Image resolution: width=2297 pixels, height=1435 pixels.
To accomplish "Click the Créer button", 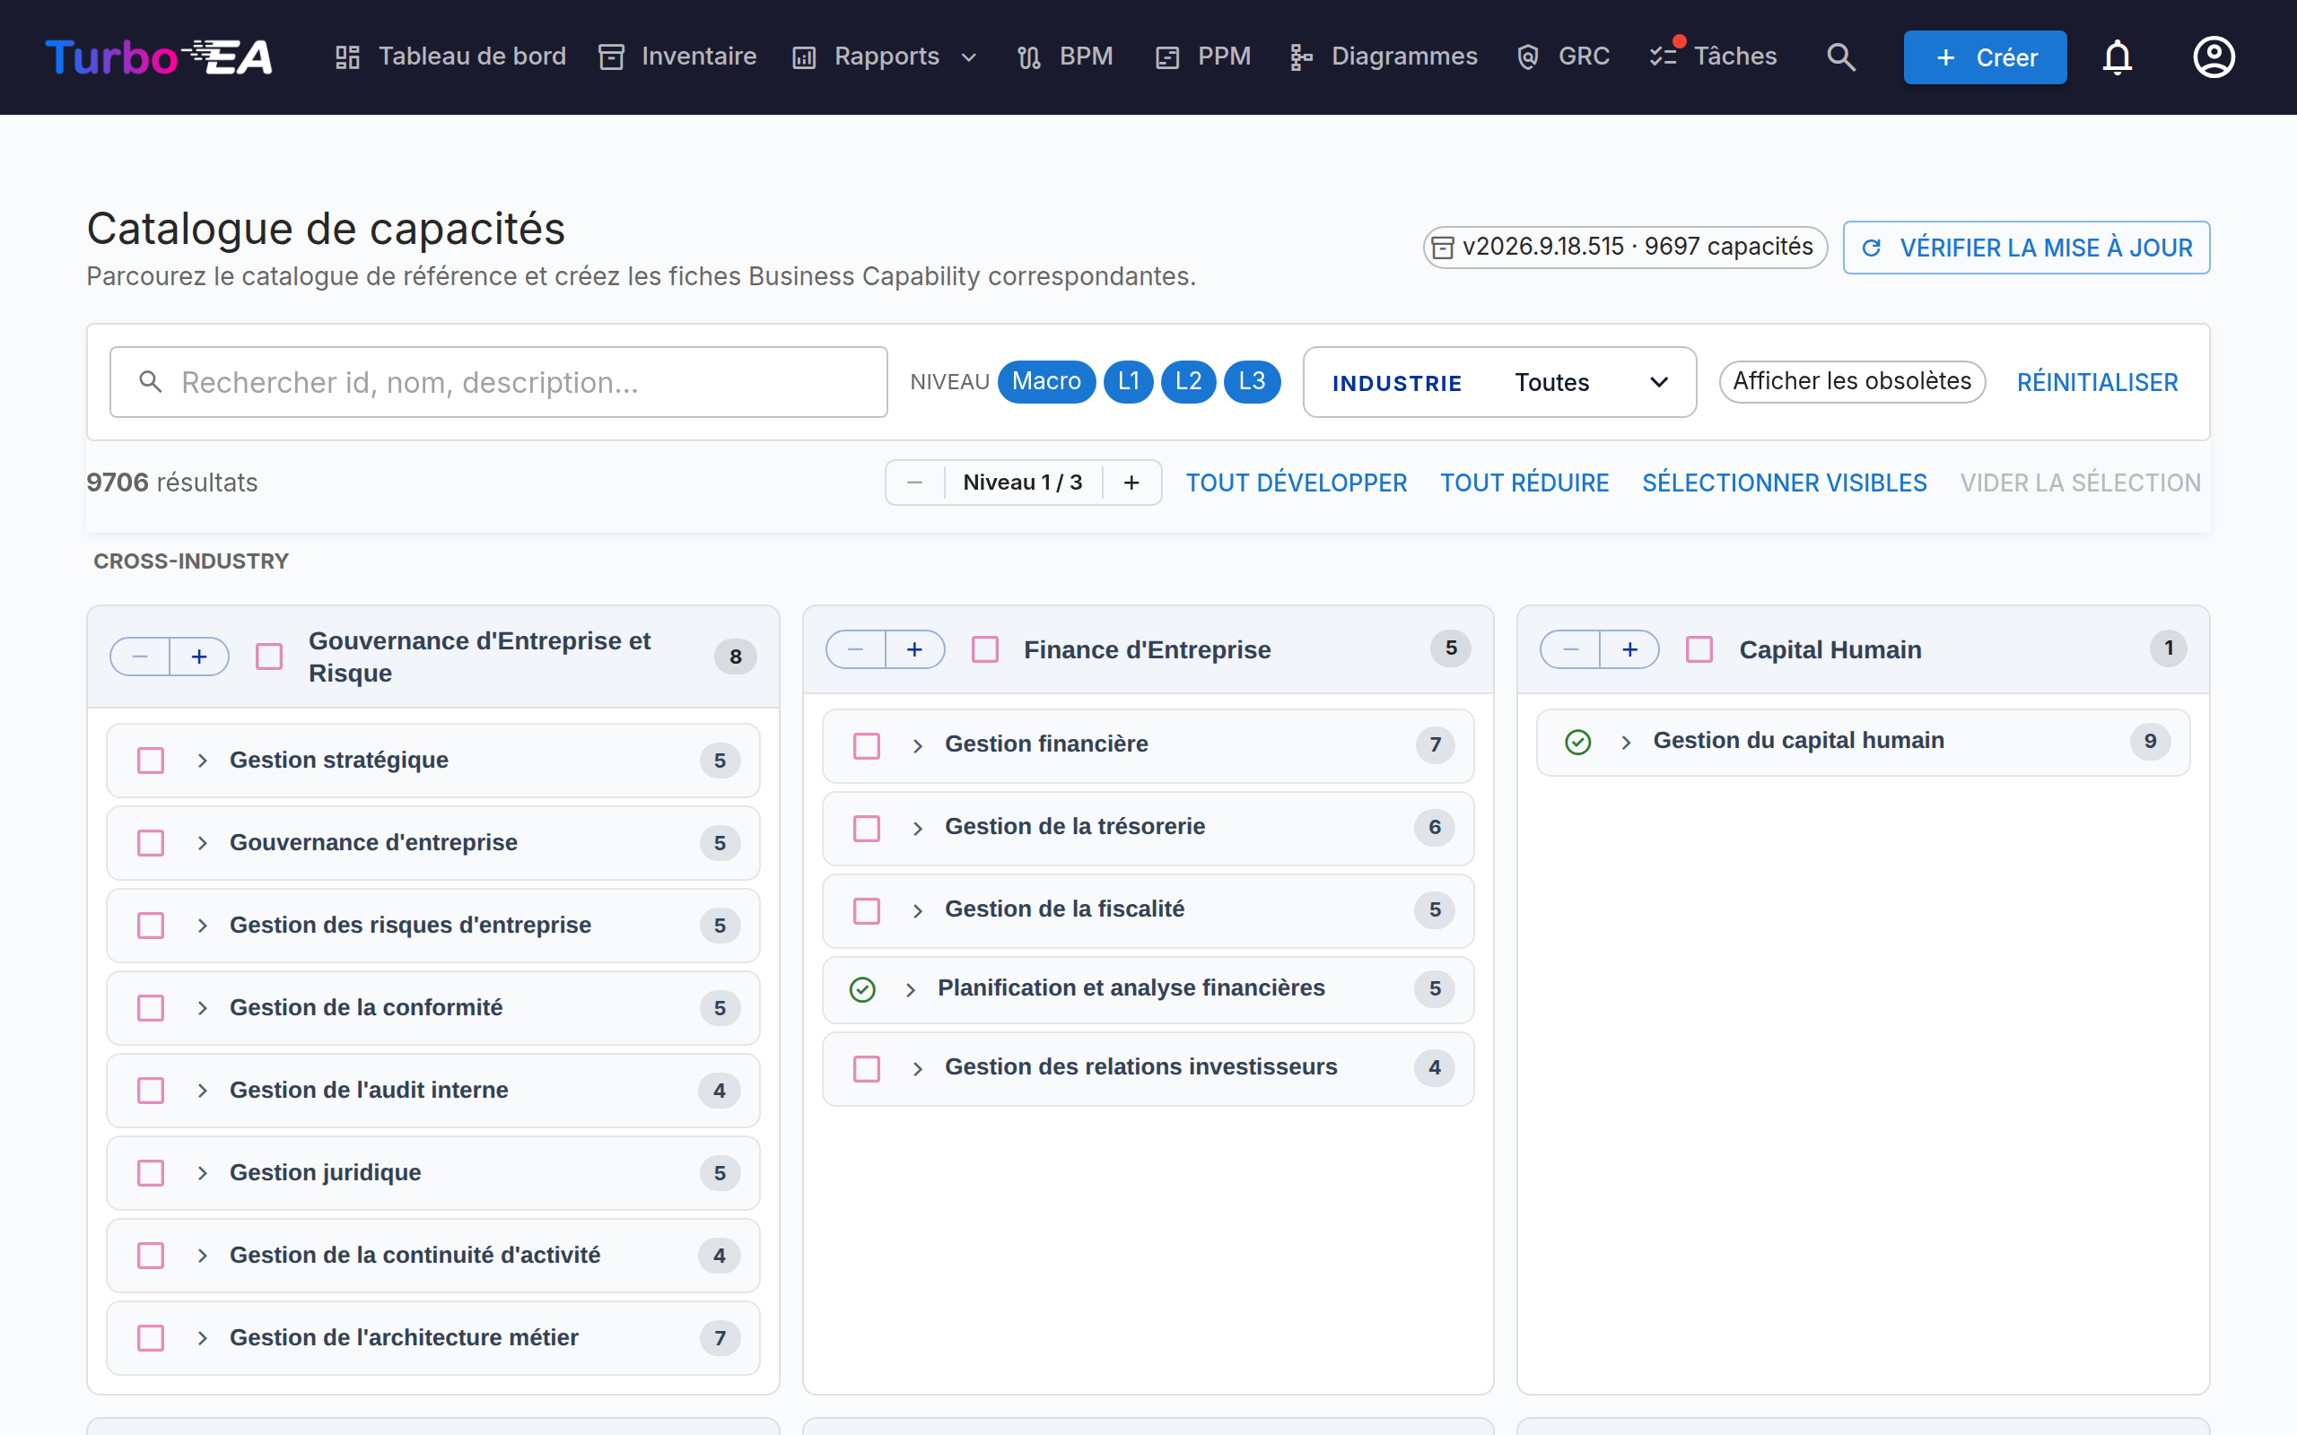I will tap(1985, 57).
